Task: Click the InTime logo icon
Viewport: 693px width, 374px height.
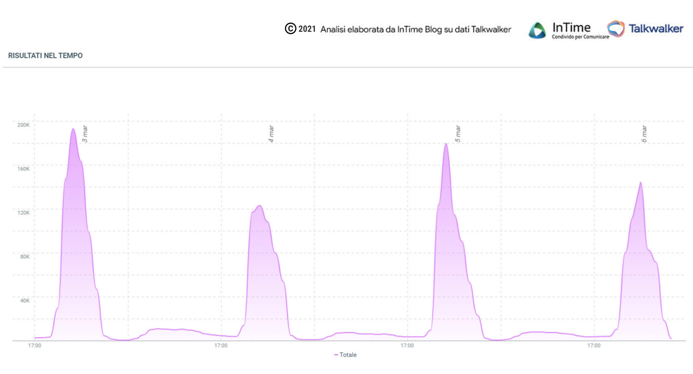Action: tap(537, 30)
